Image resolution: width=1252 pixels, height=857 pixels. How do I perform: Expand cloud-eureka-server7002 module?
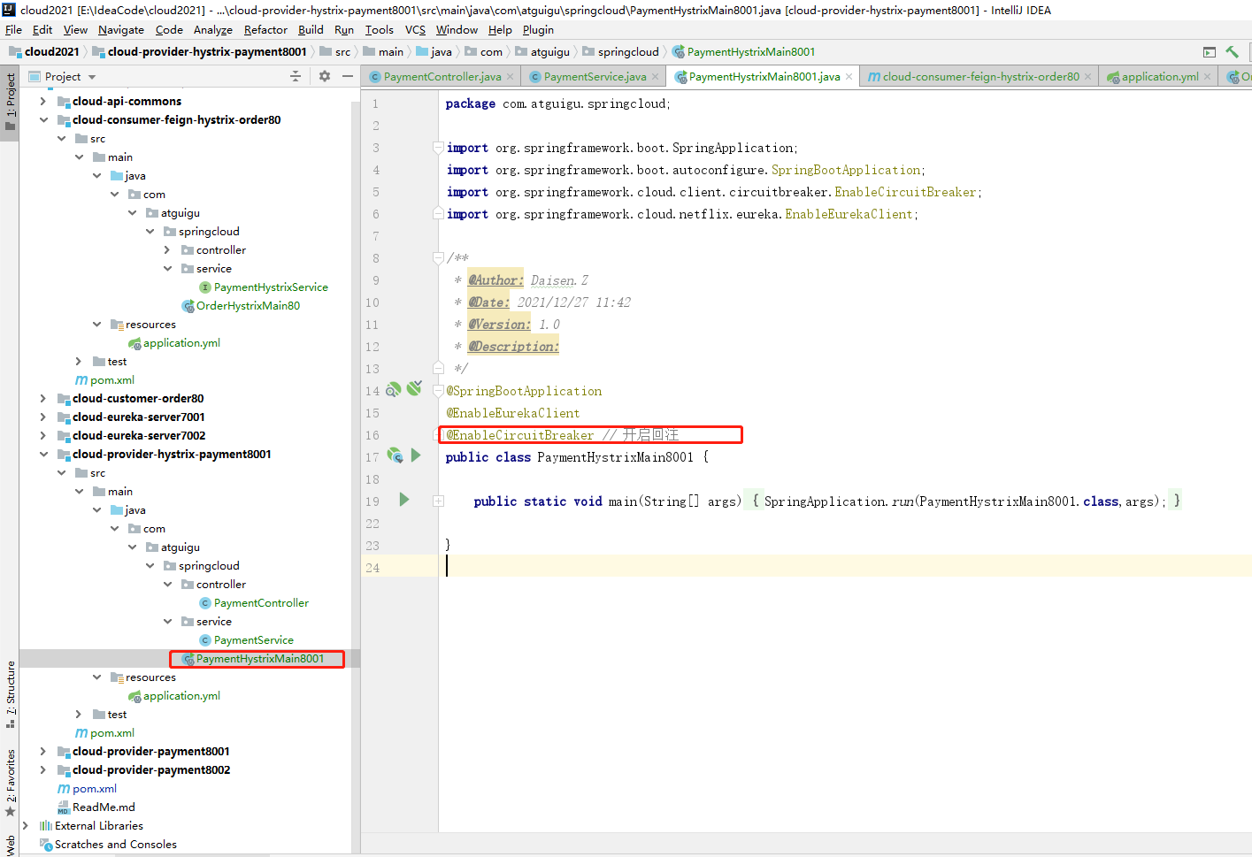tap(42, 436)
